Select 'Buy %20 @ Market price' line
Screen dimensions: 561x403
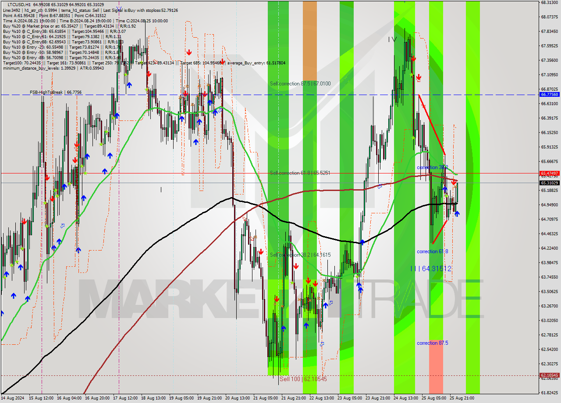point(70,26)
